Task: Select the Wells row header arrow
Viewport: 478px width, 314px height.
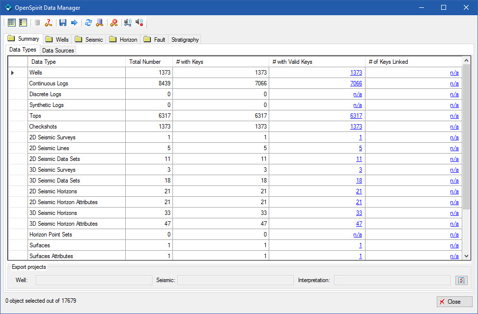Action: coord(13,73)
